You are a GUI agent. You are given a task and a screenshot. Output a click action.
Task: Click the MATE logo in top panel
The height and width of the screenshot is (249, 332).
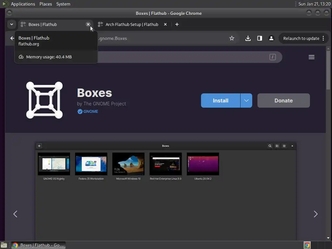pos(5,4)
